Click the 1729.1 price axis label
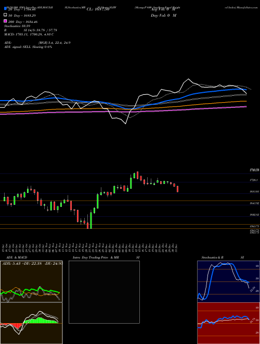The image size is (260, 344). point(254,180)
